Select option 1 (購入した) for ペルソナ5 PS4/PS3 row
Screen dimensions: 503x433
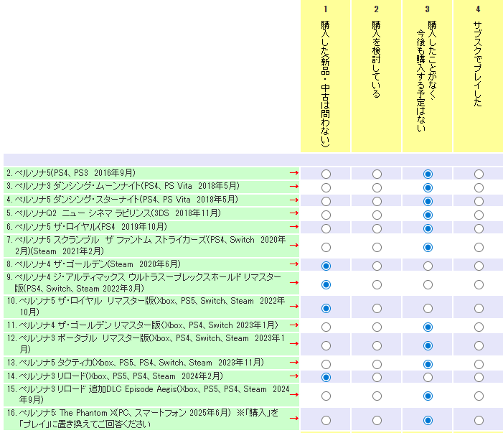pyautogui.click(x=326, y=174)
